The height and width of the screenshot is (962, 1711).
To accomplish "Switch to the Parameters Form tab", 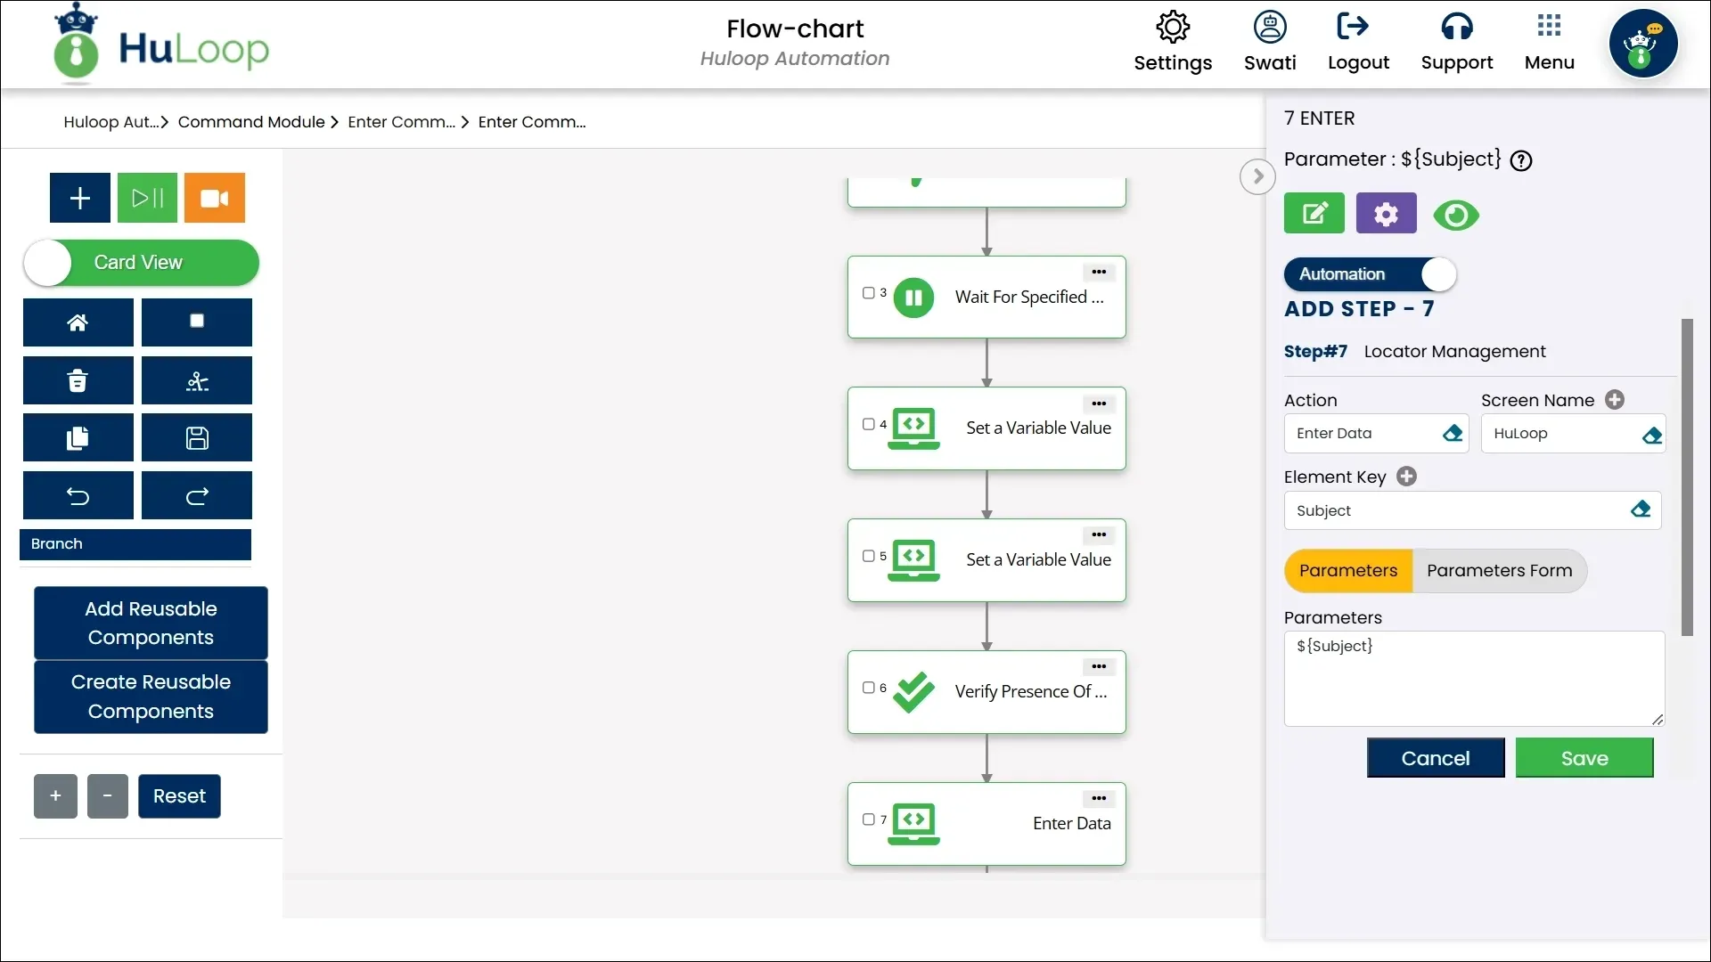I will pos(1499,571).
